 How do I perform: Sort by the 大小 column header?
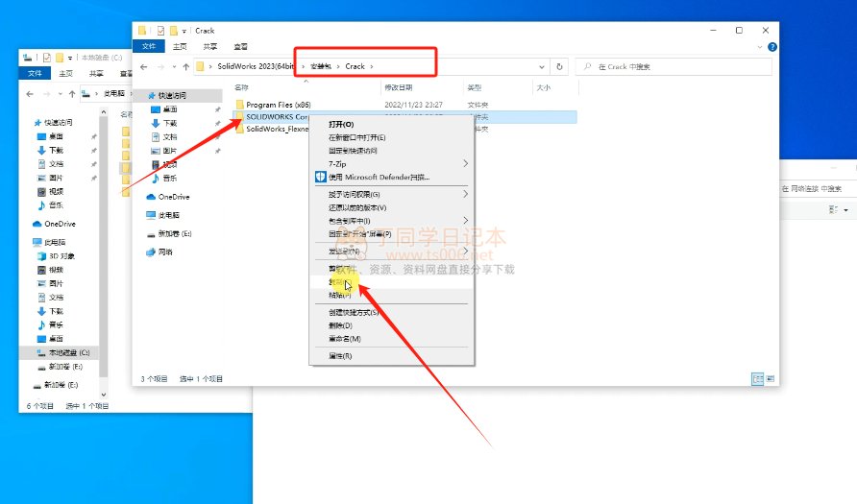543,87
